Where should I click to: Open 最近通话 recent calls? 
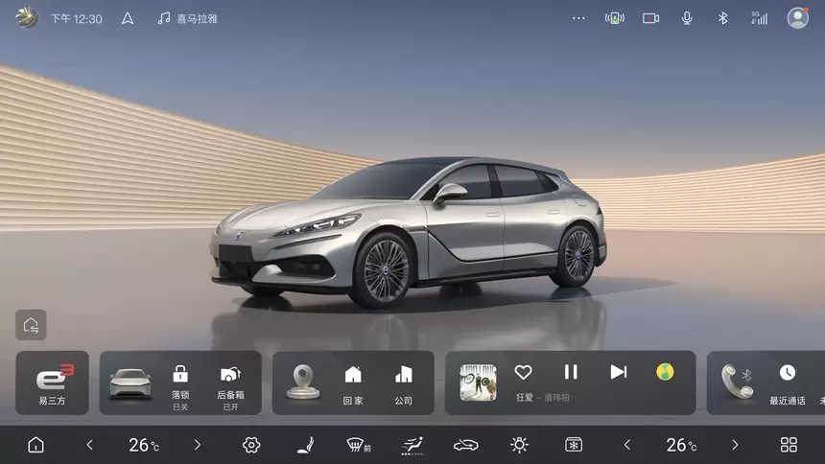point(787,382)
